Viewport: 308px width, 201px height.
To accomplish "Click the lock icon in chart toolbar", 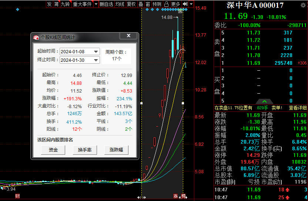I will pyautogui.click(x=166, y=4).
